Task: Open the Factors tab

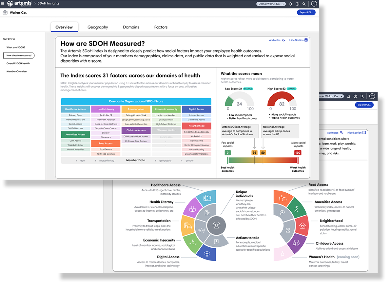Action: click(161, 27)
